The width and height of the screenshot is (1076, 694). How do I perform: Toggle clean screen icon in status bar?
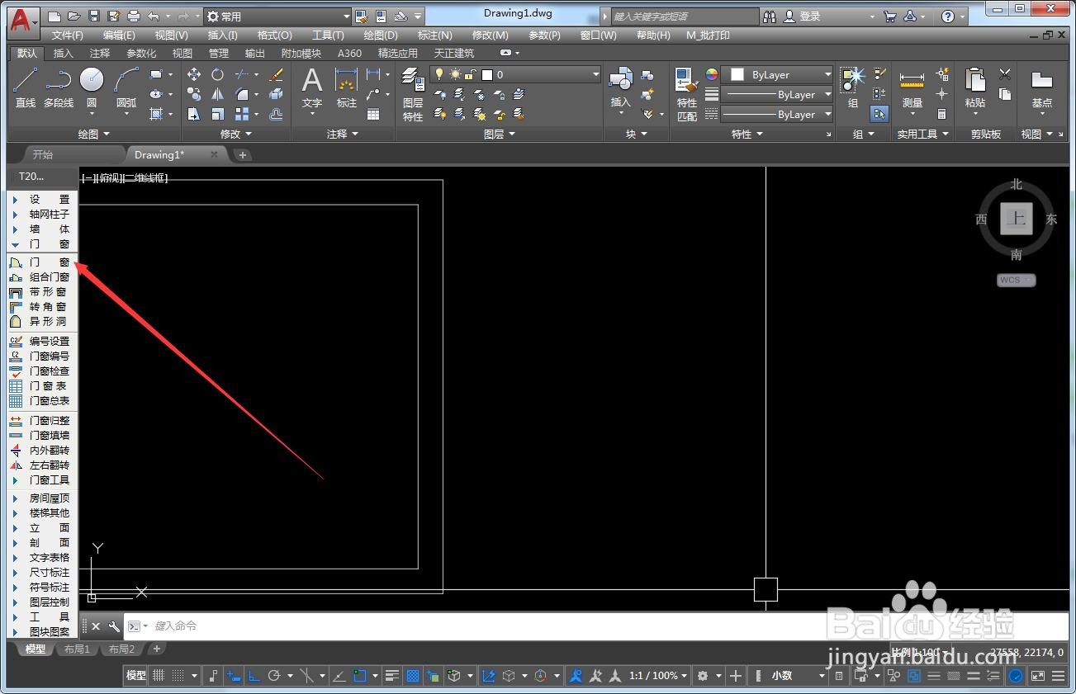tap(1037, 675)
